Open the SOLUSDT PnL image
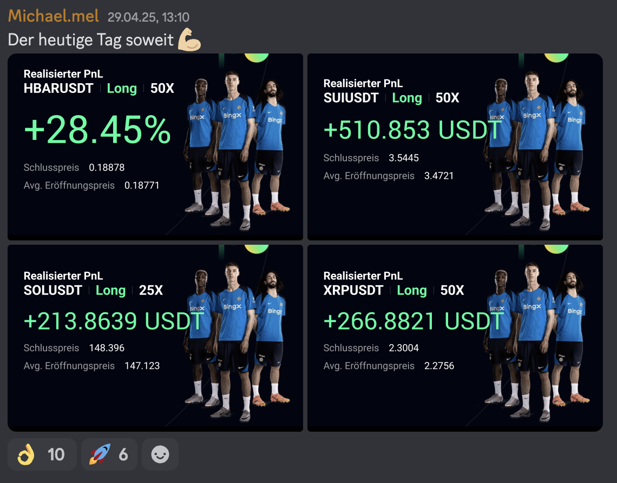The image size is (617, 483). coord(155,338)
